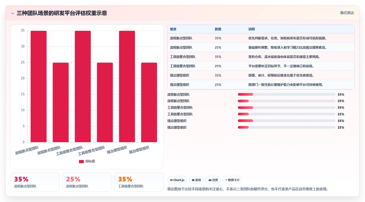Click the 工具链整合型团队 25% progress bar

point(287,114)
